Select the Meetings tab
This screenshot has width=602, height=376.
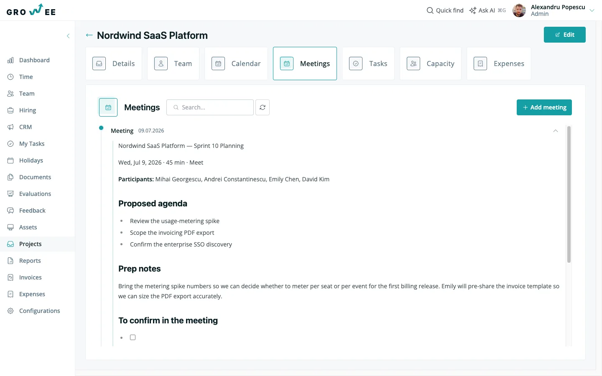305,64
